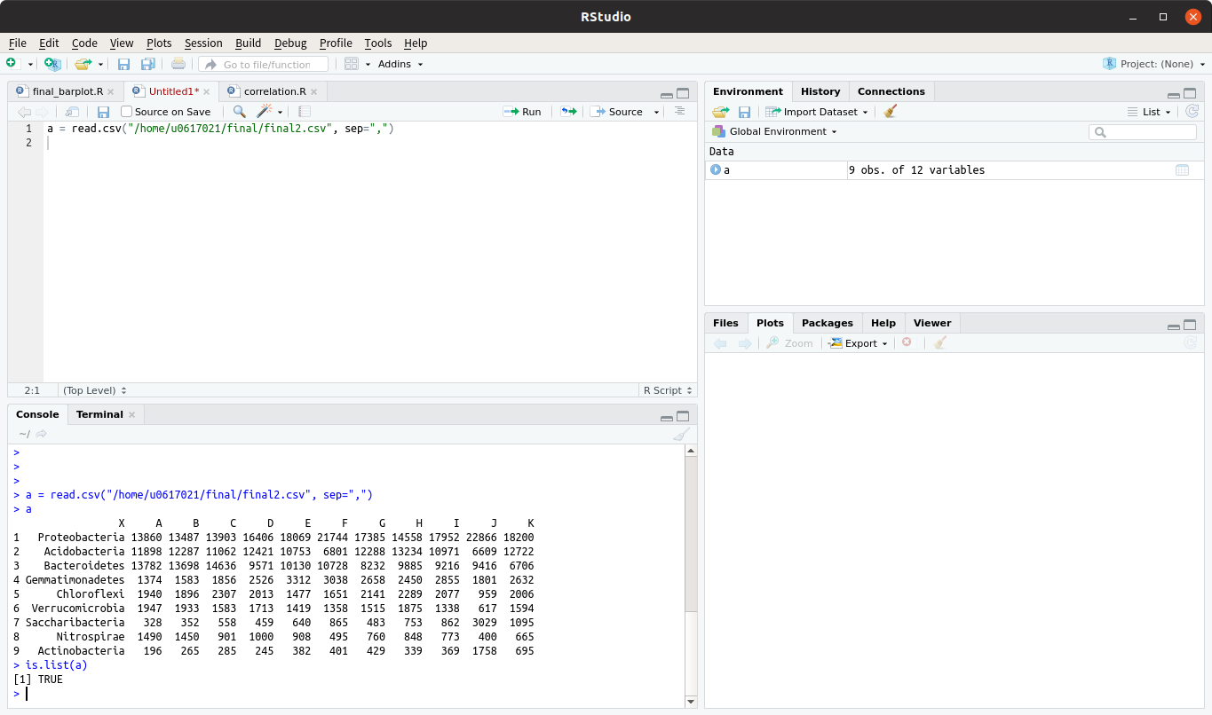The height and width of the screenshot is (715, 1212).
Task: Enable the Source on Save checkbox
Action: pyautogui.click(x=127, y=112)
